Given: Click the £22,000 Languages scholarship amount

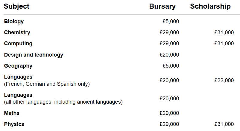Looking at the screenshot, I should click(224, 80).
